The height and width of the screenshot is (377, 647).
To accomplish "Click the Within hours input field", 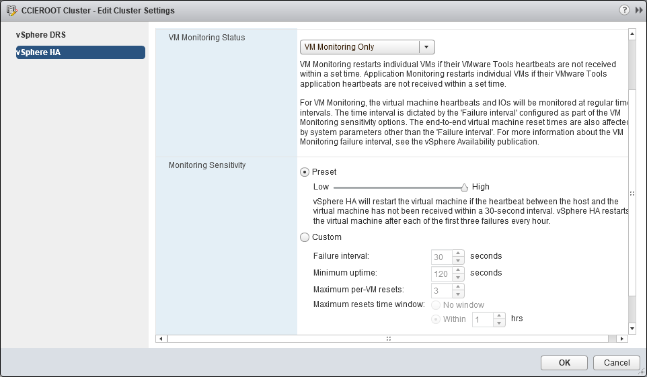I will 482,319.
